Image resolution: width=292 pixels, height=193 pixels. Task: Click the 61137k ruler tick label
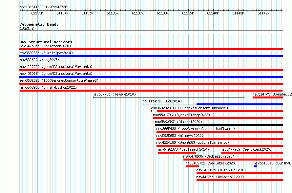[x=138, y=13]
